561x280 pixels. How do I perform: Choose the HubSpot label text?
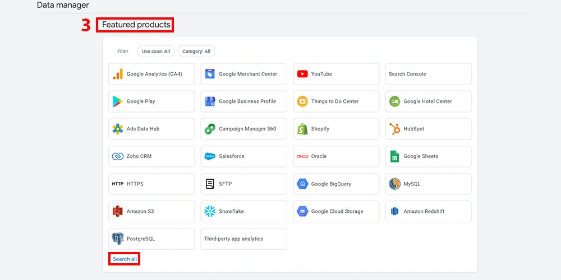pos(414,129)
